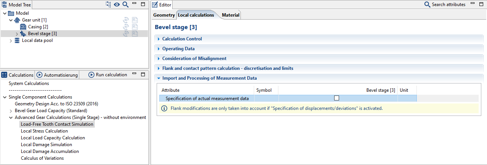Click the Run calculation button
Screen dimensions: 487x165
pyautogui.click(x=108, y=75)
